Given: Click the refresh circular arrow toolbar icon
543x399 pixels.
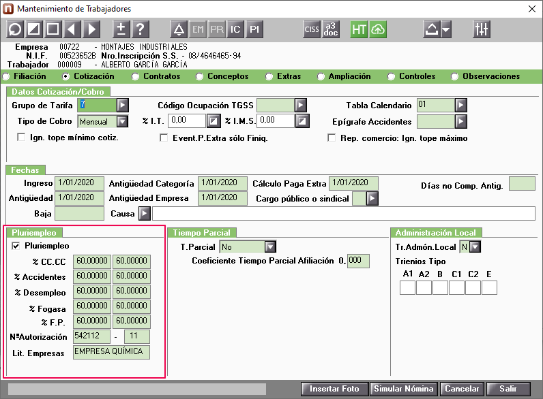Looking at the screenshot, I should [x=15, y=29].
